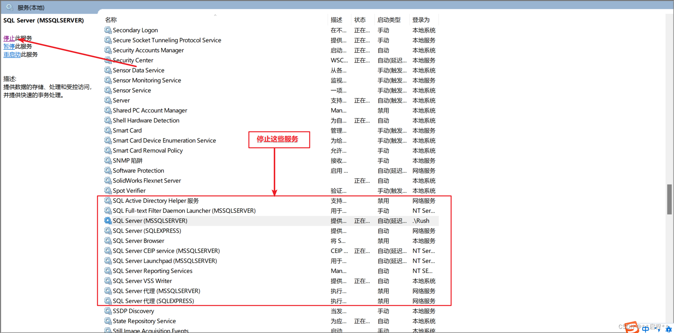Sort by the 描述 column header
Image resolution: width=674 pixels, height=333 pixels.
tap(336, 19)
